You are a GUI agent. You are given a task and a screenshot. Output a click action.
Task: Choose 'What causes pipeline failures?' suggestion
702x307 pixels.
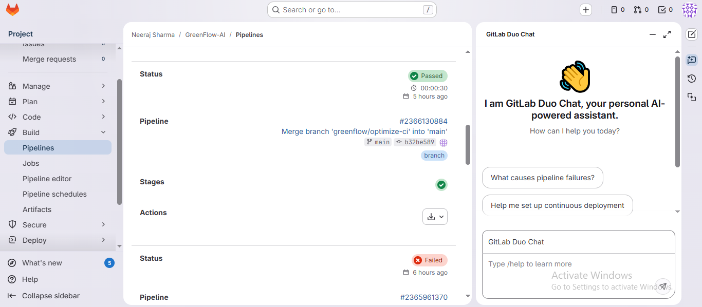coord(543,178)
